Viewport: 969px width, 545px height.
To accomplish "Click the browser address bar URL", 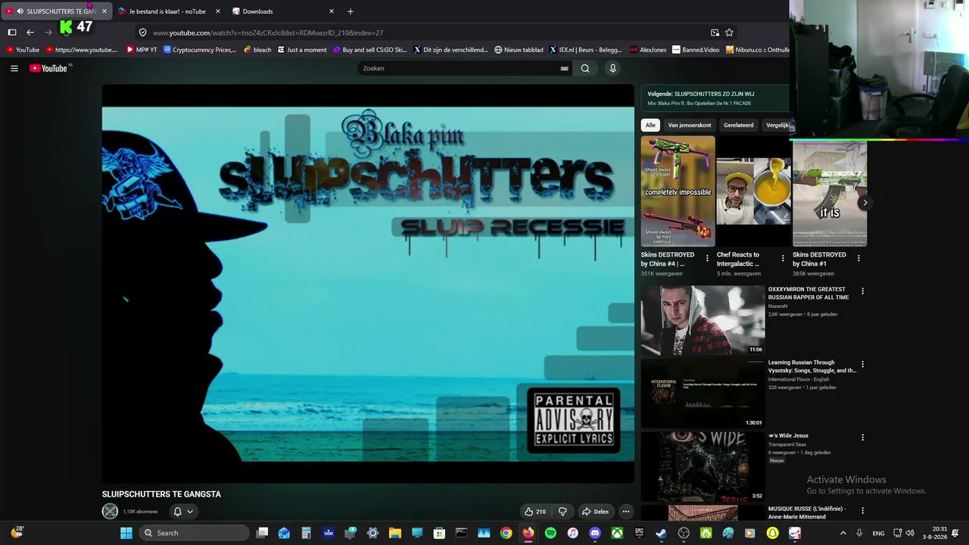I will click(268, 33).
